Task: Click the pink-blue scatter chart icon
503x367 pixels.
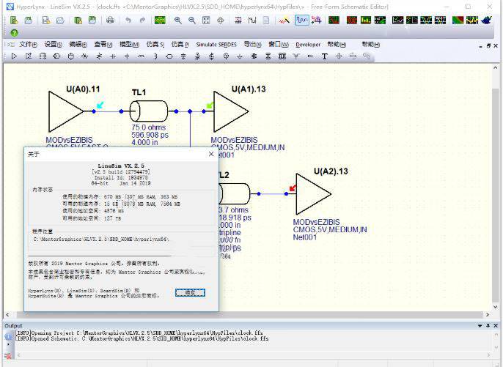Action: 316,21
